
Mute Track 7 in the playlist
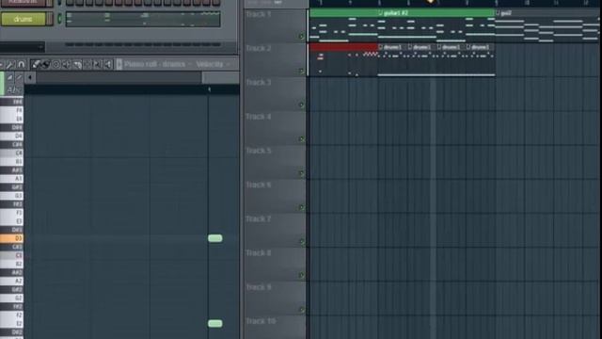(x=301, y=242)
